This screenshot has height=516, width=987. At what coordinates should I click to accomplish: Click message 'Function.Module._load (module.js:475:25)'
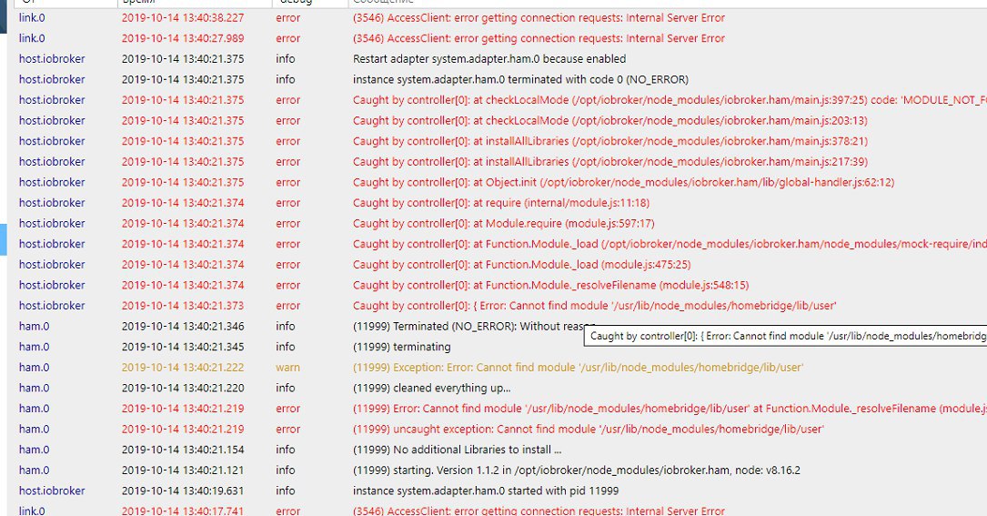pos(522,265)
